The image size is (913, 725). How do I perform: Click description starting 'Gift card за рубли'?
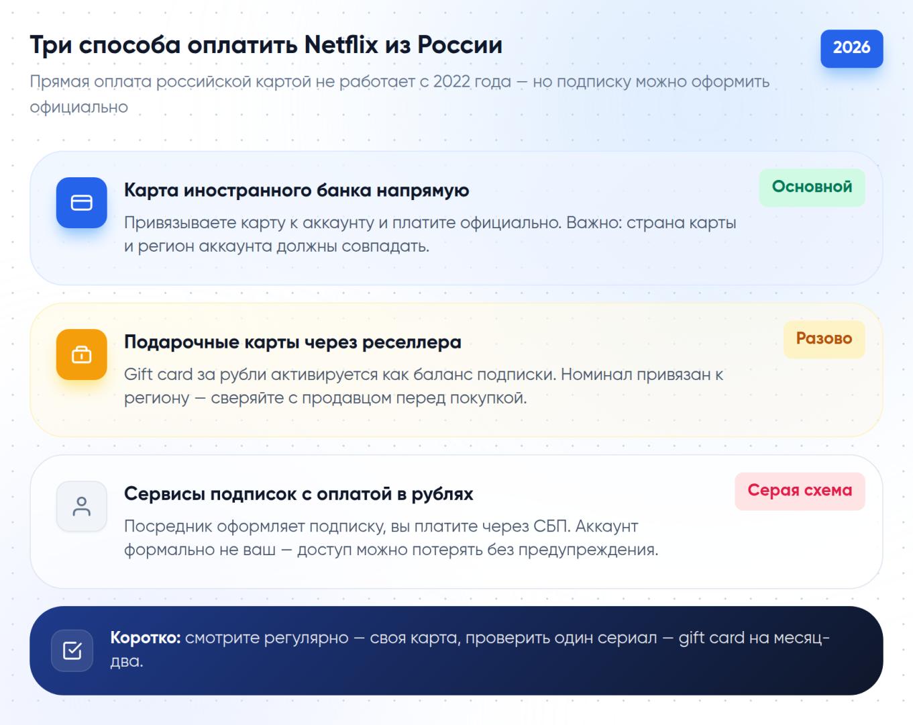point(423,386)
